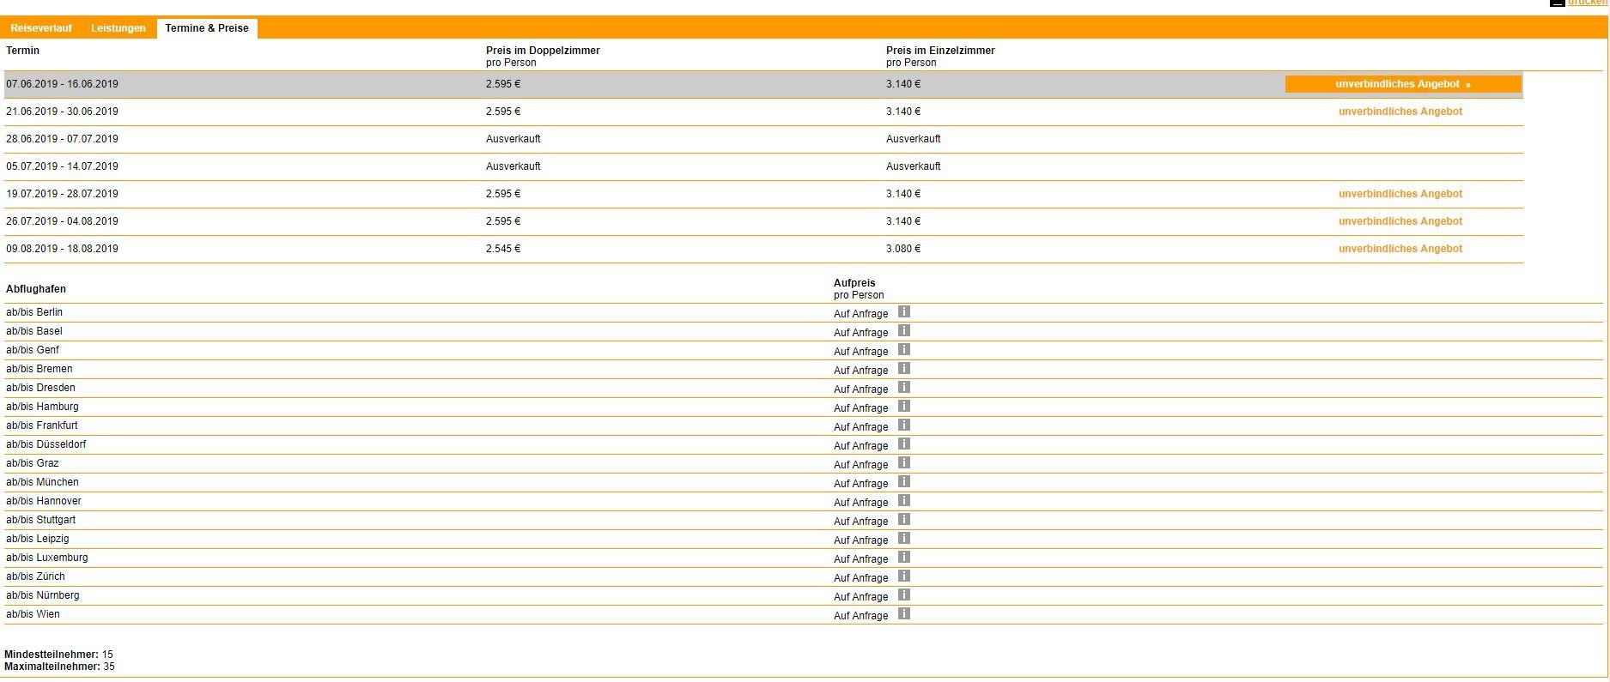Click the printer icon beside drucken

pos(1557,3)
